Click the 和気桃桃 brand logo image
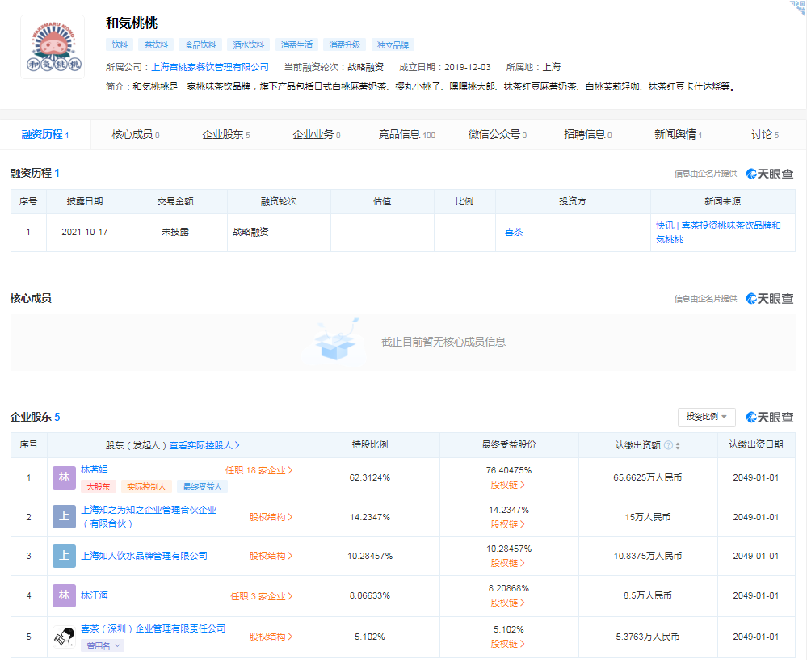 point(53,47)
